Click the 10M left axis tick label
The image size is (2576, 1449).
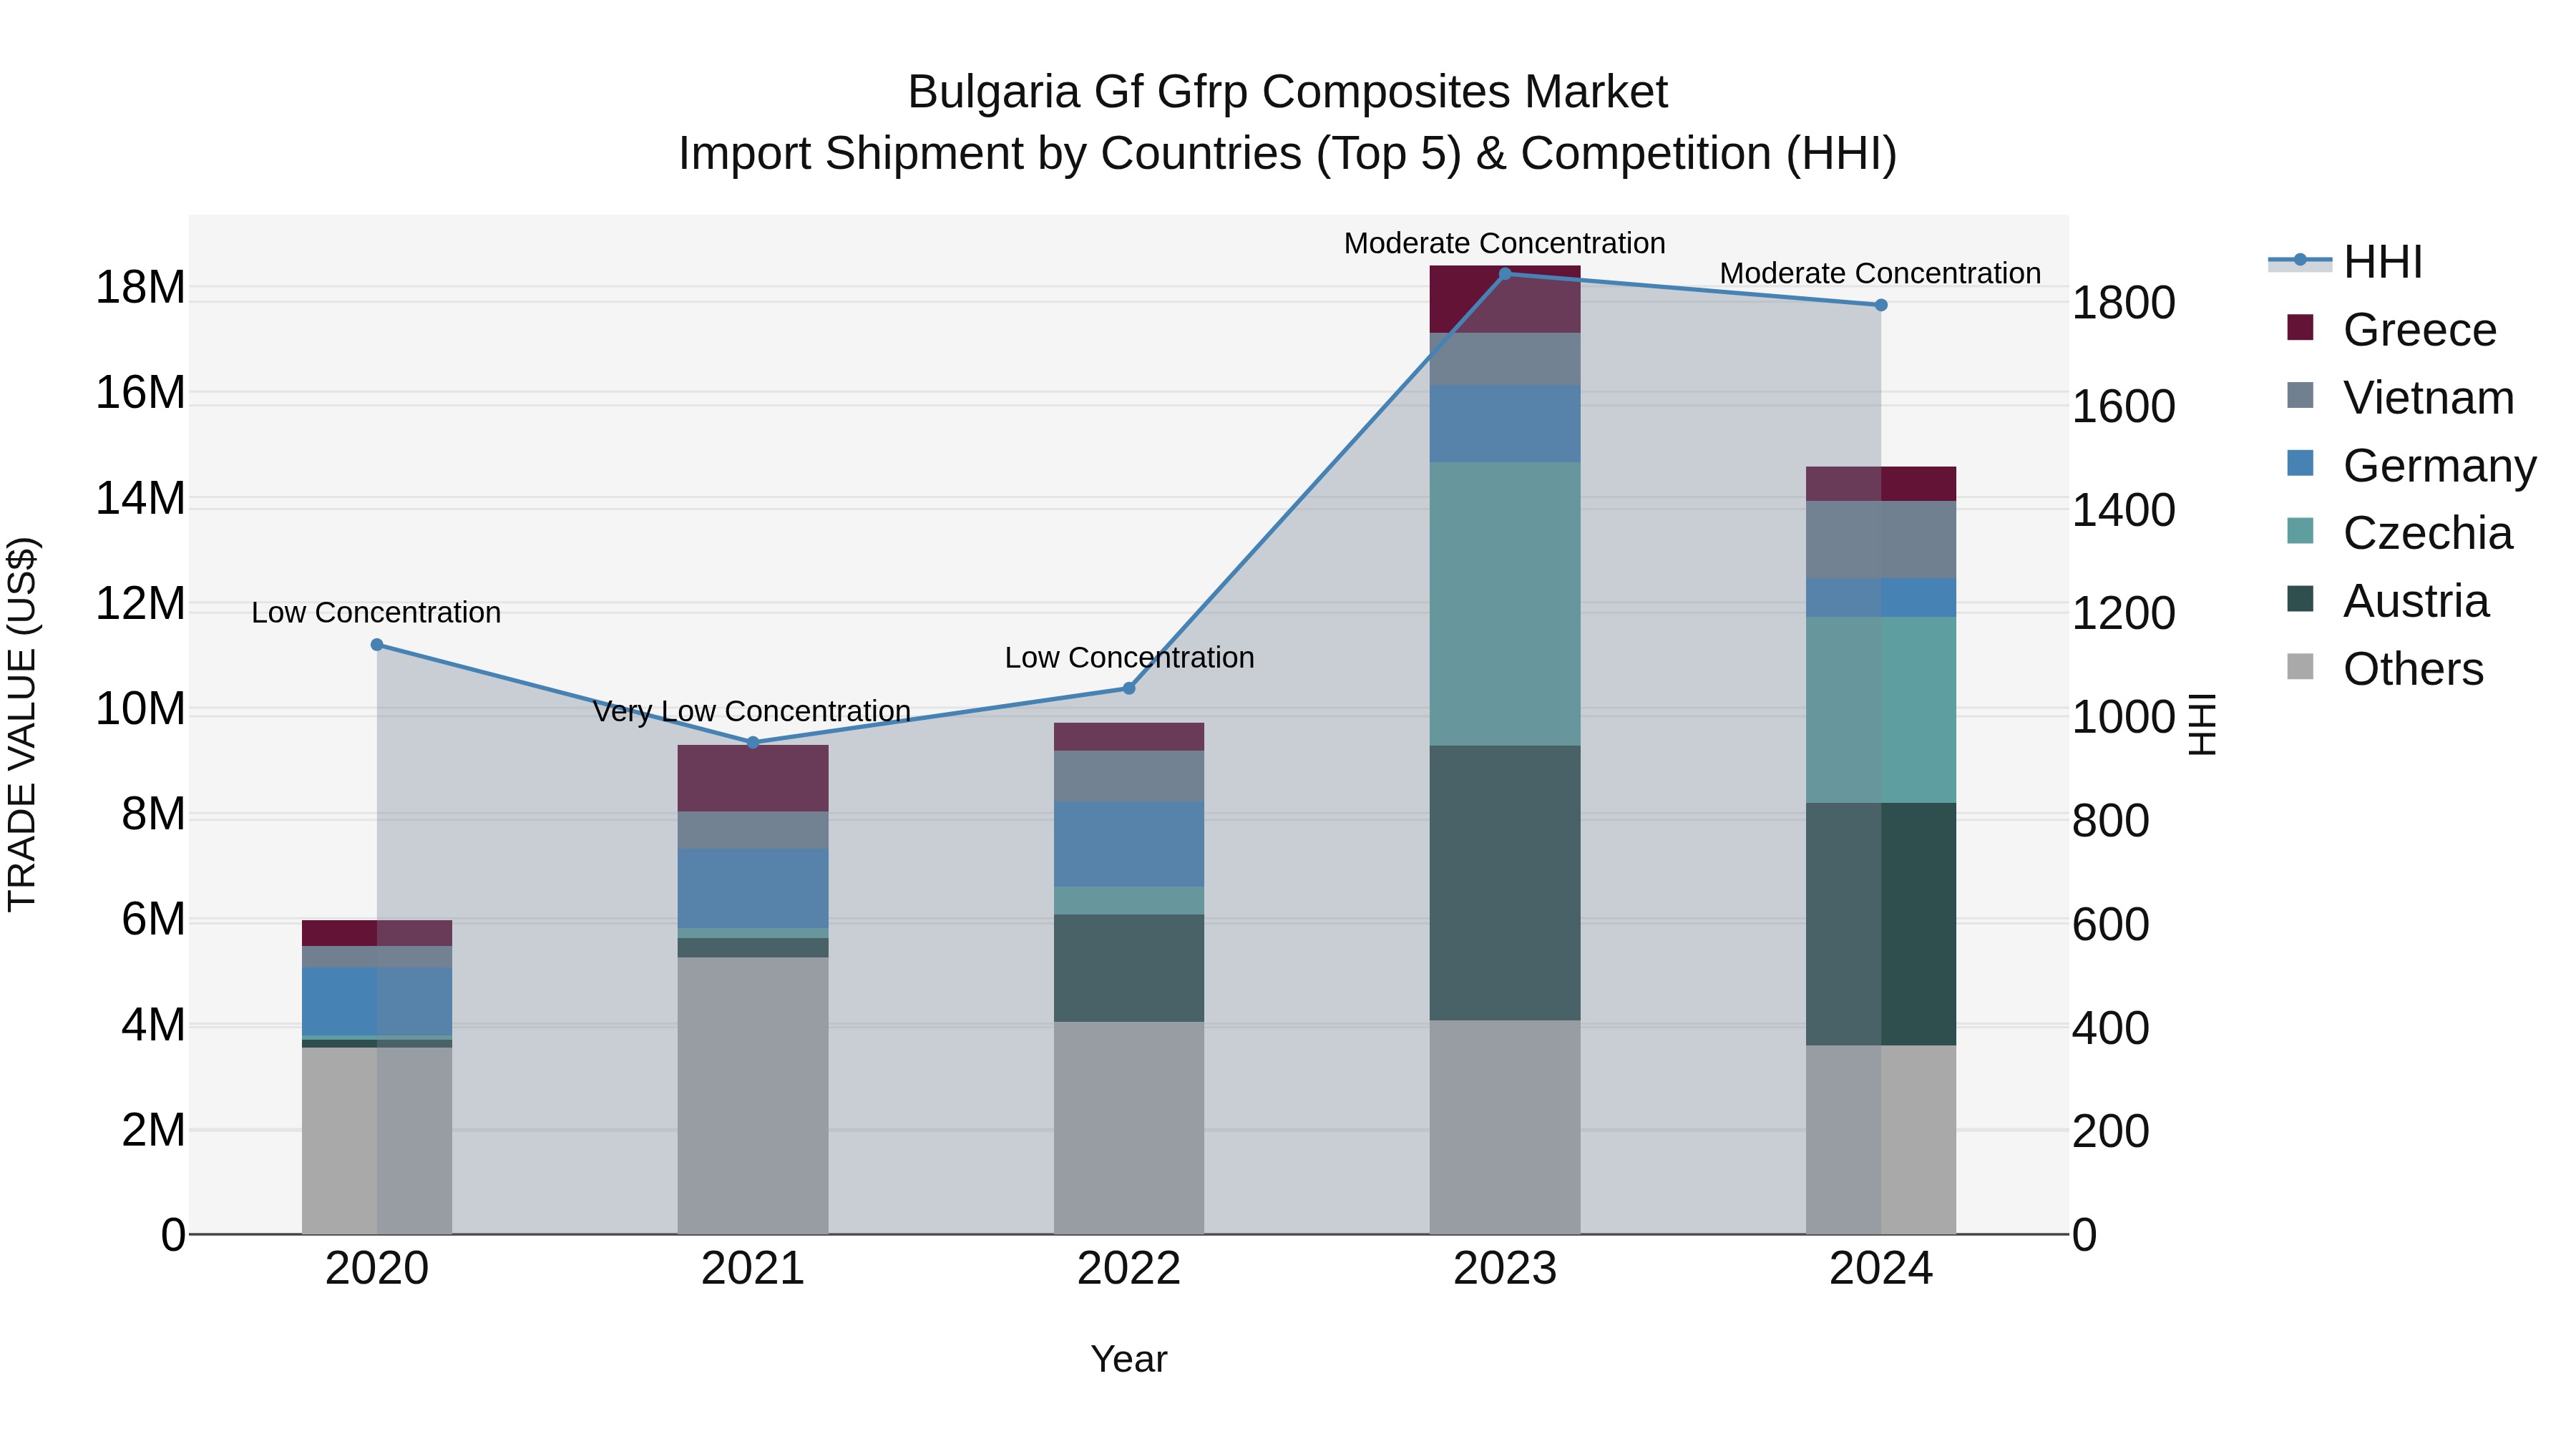[140, 709]
